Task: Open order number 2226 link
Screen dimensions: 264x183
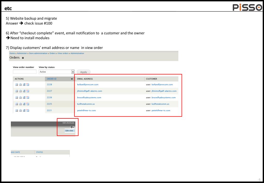Action: click(49, 97)
